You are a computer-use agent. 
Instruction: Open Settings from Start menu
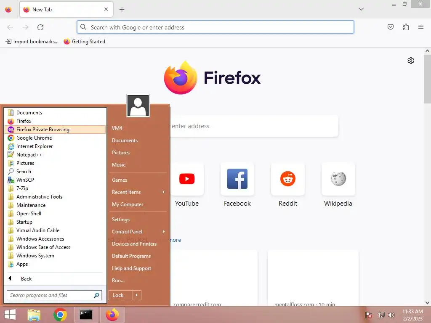coord(138,220)
